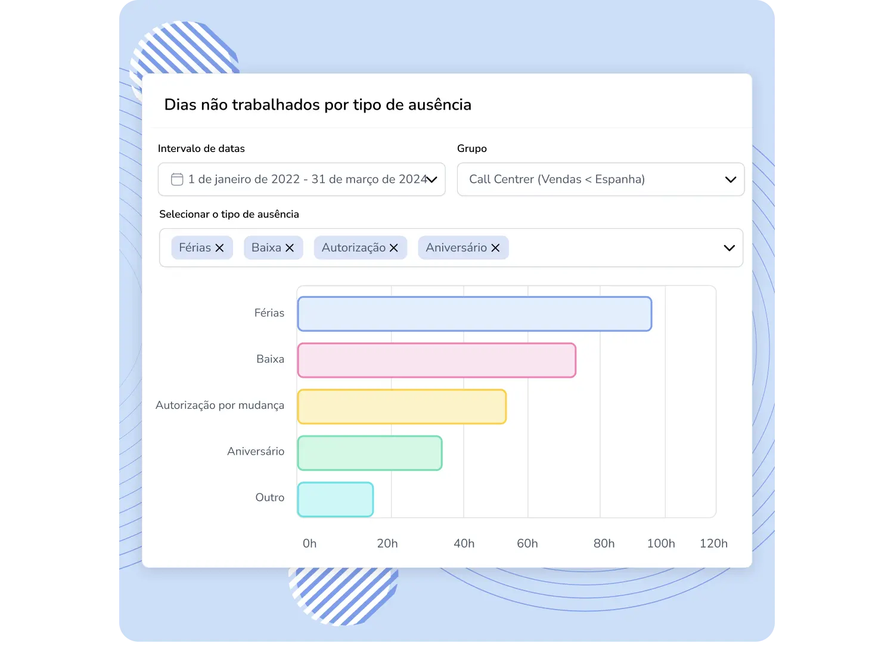This screenshot has width=894, height=646.
Task: Click the 60h axis tick label
Action: point(527,543)
